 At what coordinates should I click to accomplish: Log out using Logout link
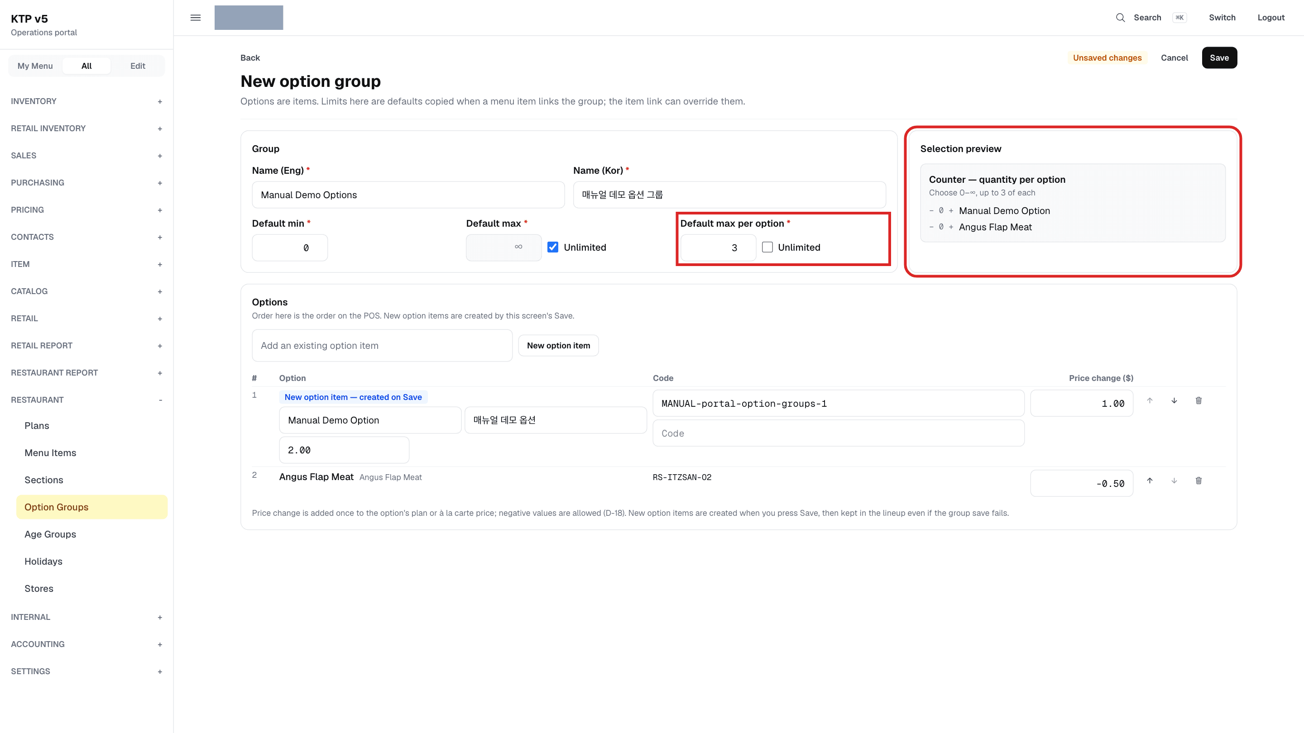point(1270,18)
